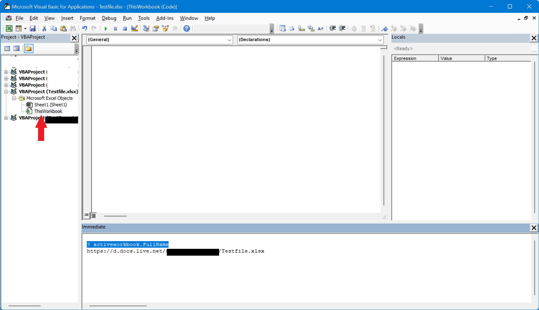
Task: Open the (Declarations) procedure dropdown
Action: pyautogui.click(x=380, y=40)
